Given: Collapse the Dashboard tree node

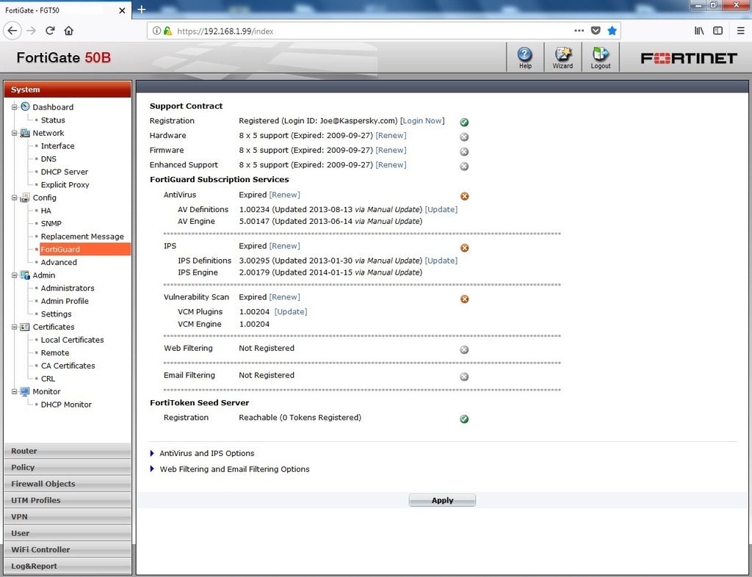Looking at the screenshot, I should click(15, 107).
